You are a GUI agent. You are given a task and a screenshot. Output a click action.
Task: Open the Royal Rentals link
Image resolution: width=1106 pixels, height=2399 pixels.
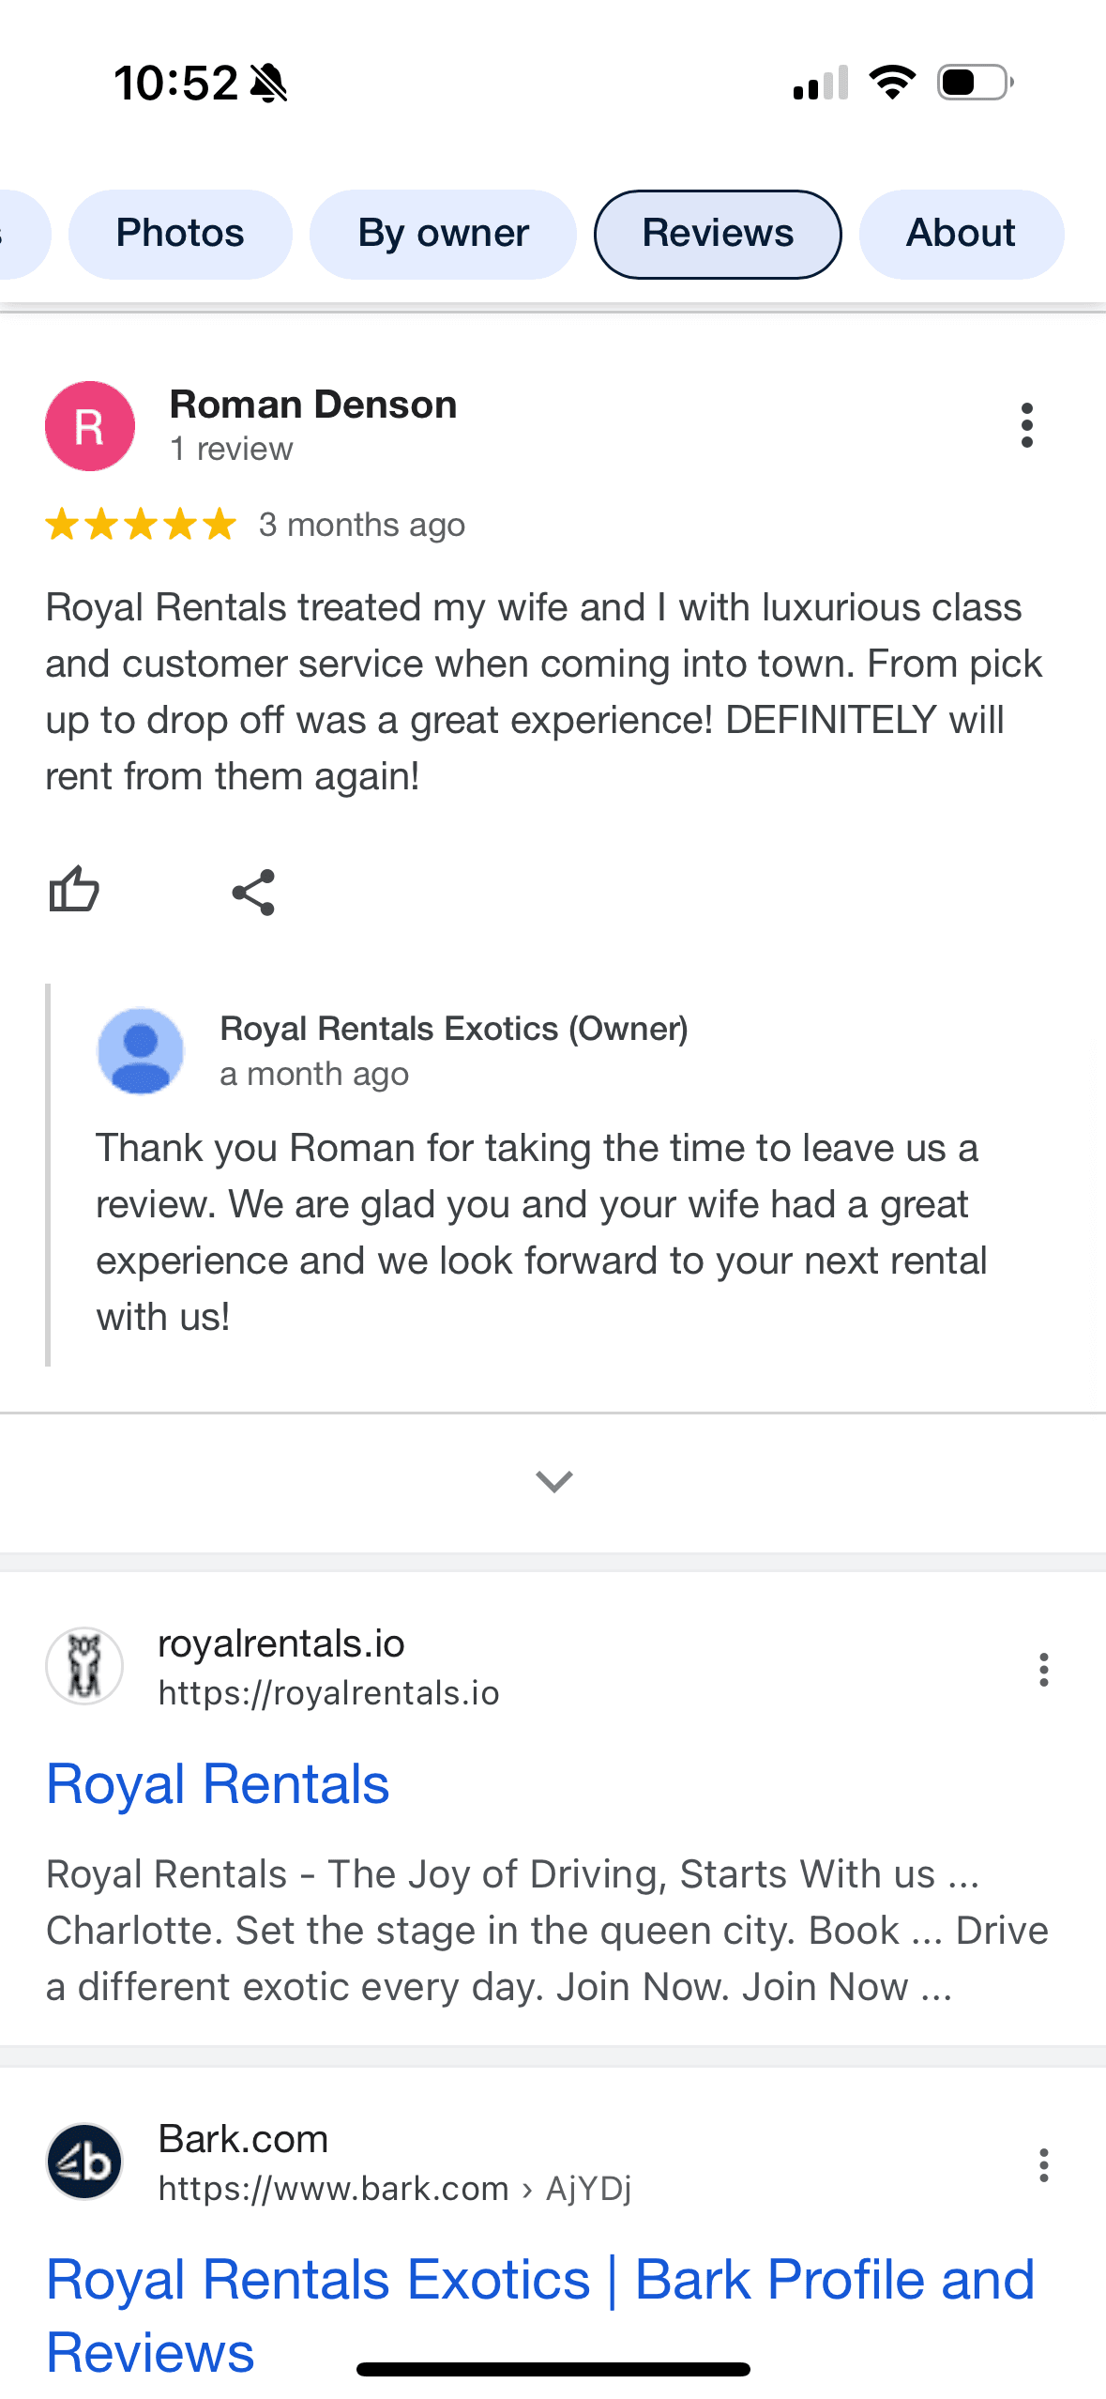[217, 1782]
